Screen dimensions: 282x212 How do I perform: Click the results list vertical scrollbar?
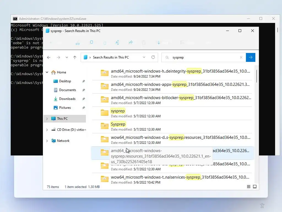click(x=257, y=76)
